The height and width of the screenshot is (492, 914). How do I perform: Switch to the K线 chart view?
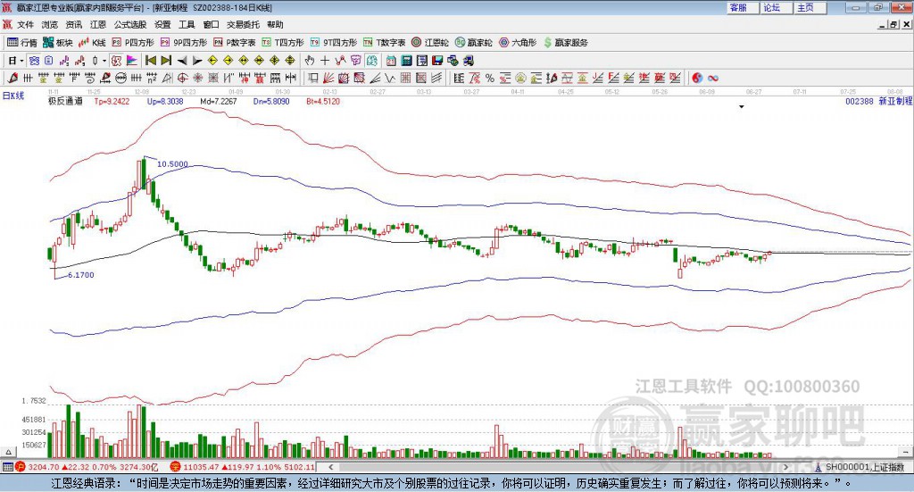[92, 43]
